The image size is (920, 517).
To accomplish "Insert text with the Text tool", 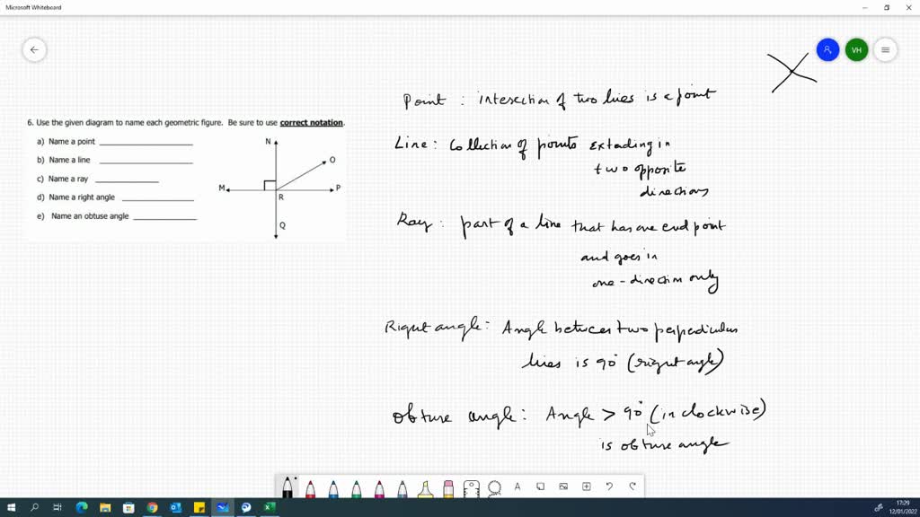I will tap(517, 487).
